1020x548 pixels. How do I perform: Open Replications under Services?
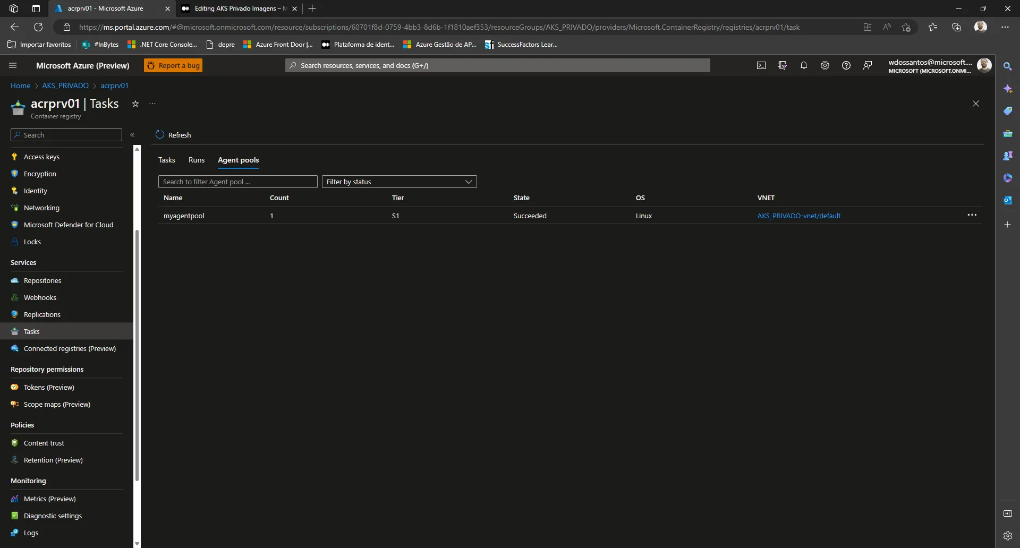[42, 314]
